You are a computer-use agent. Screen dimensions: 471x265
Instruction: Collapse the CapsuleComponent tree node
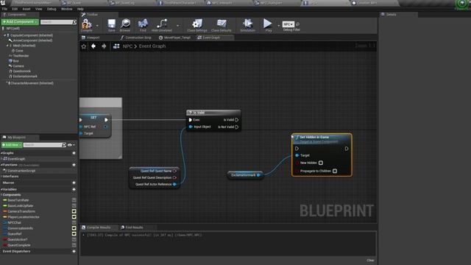4,35
